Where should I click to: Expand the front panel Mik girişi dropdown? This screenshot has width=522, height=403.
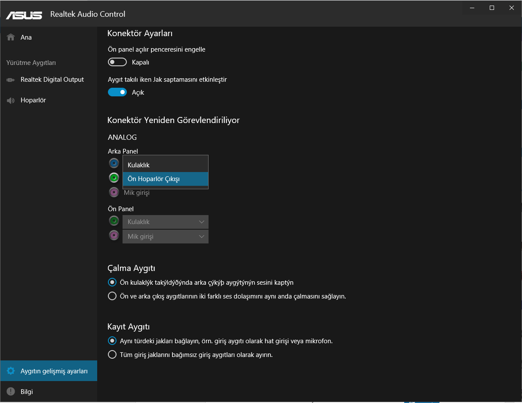coord(166,237)
